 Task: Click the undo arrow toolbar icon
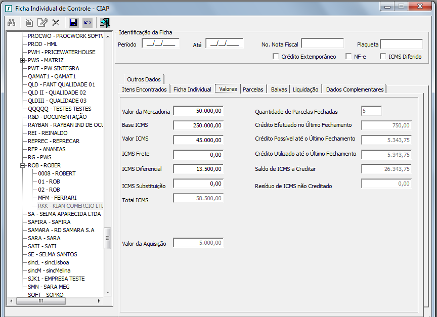click(x=87, y=23)
